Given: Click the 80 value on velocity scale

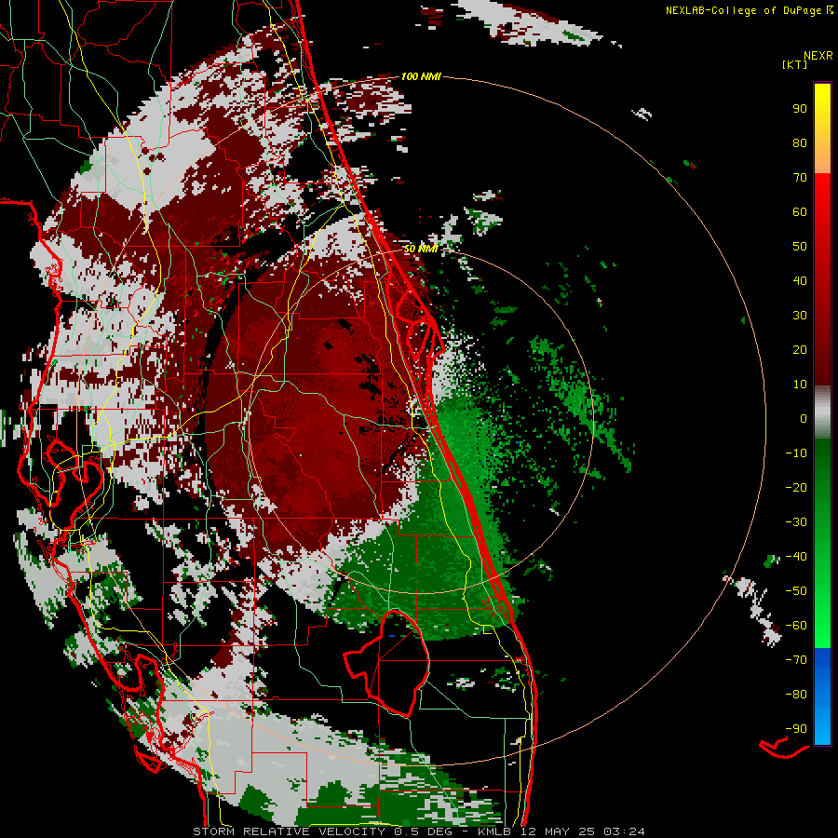Looking at the screenshot, I should pos(800,142).
